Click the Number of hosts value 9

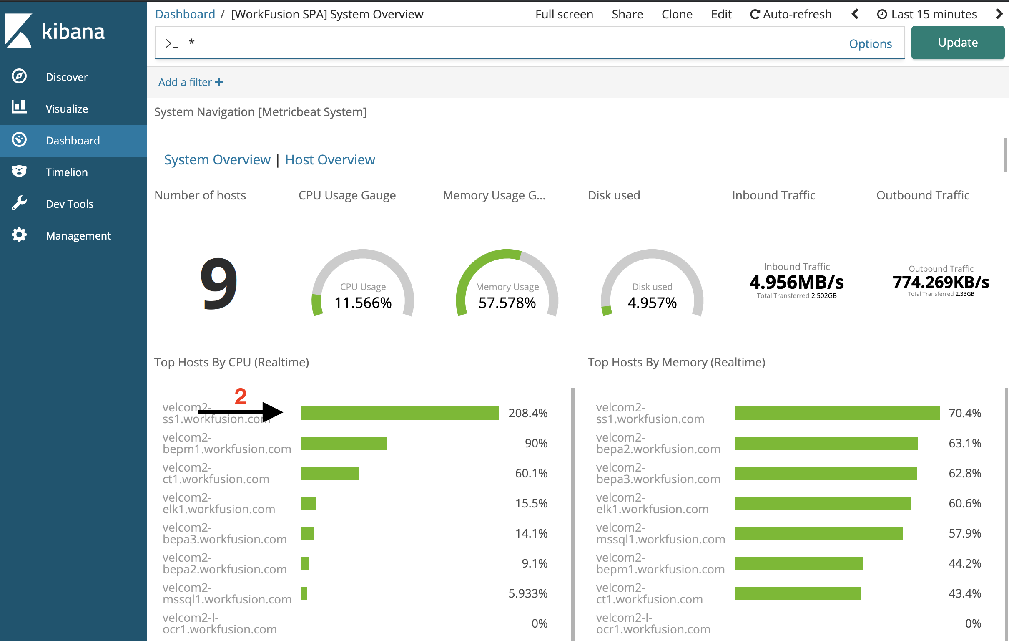tap(219, 283)
